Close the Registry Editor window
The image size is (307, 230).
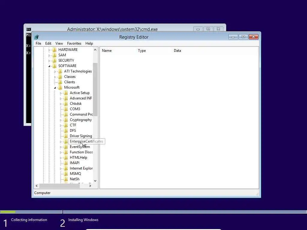tap(254, 37)
